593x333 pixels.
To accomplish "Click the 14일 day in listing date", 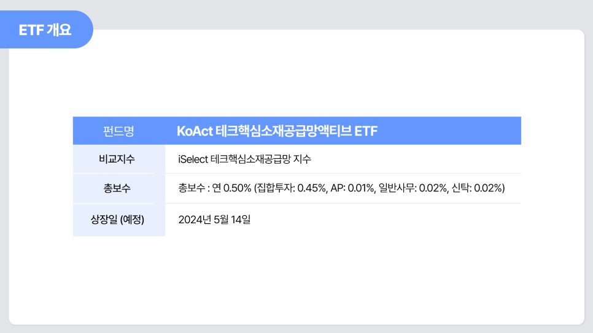I will click(241, 220).
